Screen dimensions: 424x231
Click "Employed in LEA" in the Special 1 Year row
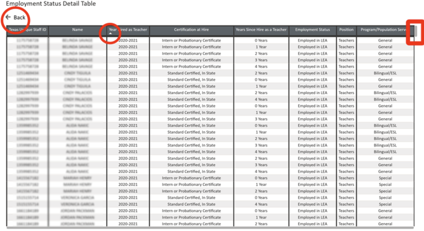click(313, 184)
